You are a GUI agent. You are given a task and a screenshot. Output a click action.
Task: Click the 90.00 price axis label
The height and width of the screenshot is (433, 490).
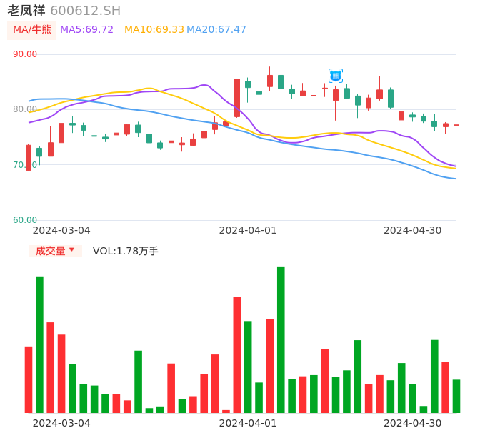point(25,54)
